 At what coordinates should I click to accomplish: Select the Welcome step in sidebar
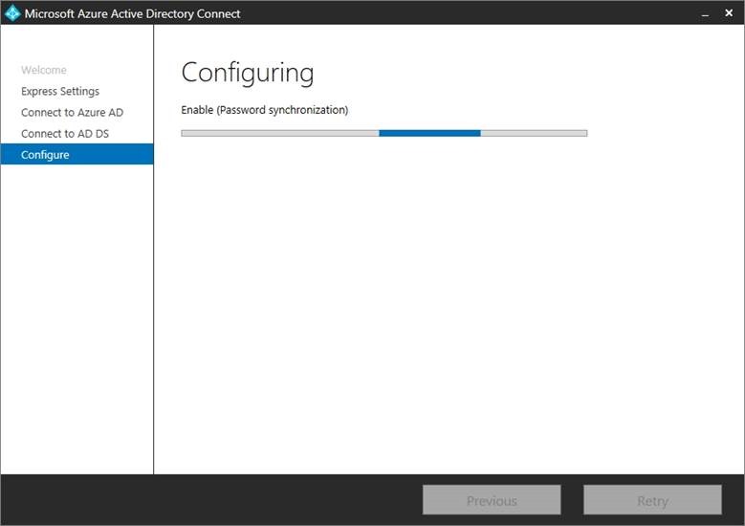pos(44,70)
